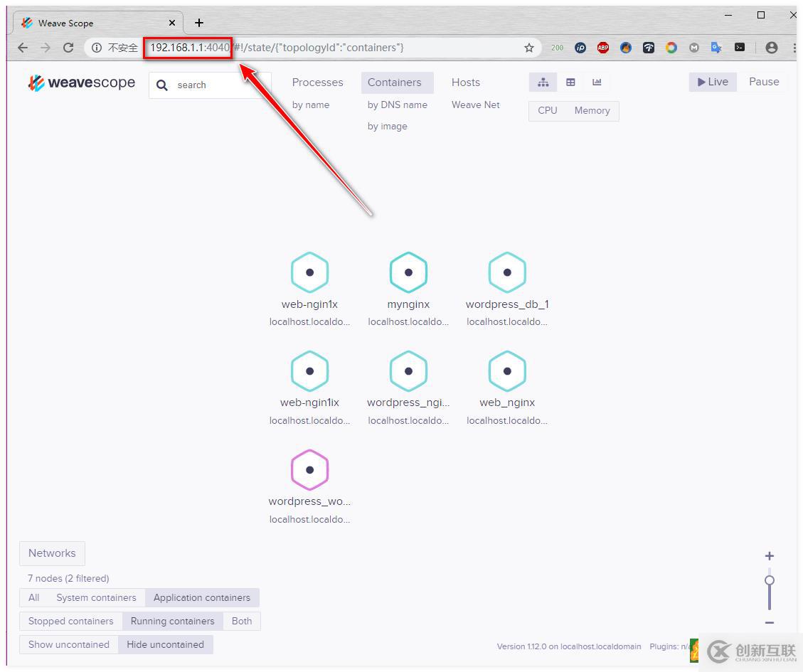Select Both stopped and running

(242, 622)
